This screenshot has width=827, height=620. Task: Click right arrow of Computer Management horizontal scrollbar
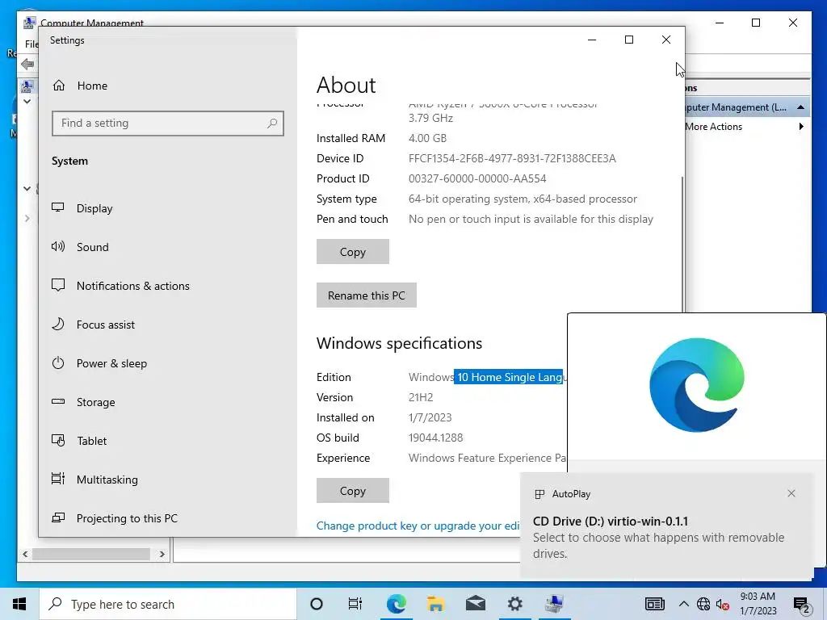pyautogui.click(x=162, y=554)
